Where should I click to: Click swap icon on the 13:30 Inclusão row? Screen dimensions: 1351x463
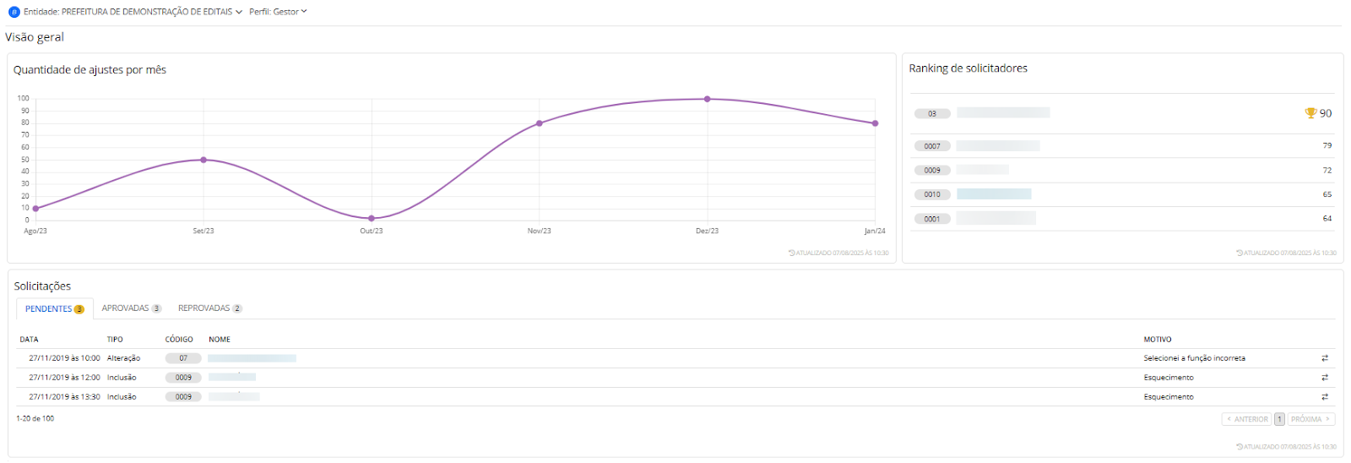1325,397
